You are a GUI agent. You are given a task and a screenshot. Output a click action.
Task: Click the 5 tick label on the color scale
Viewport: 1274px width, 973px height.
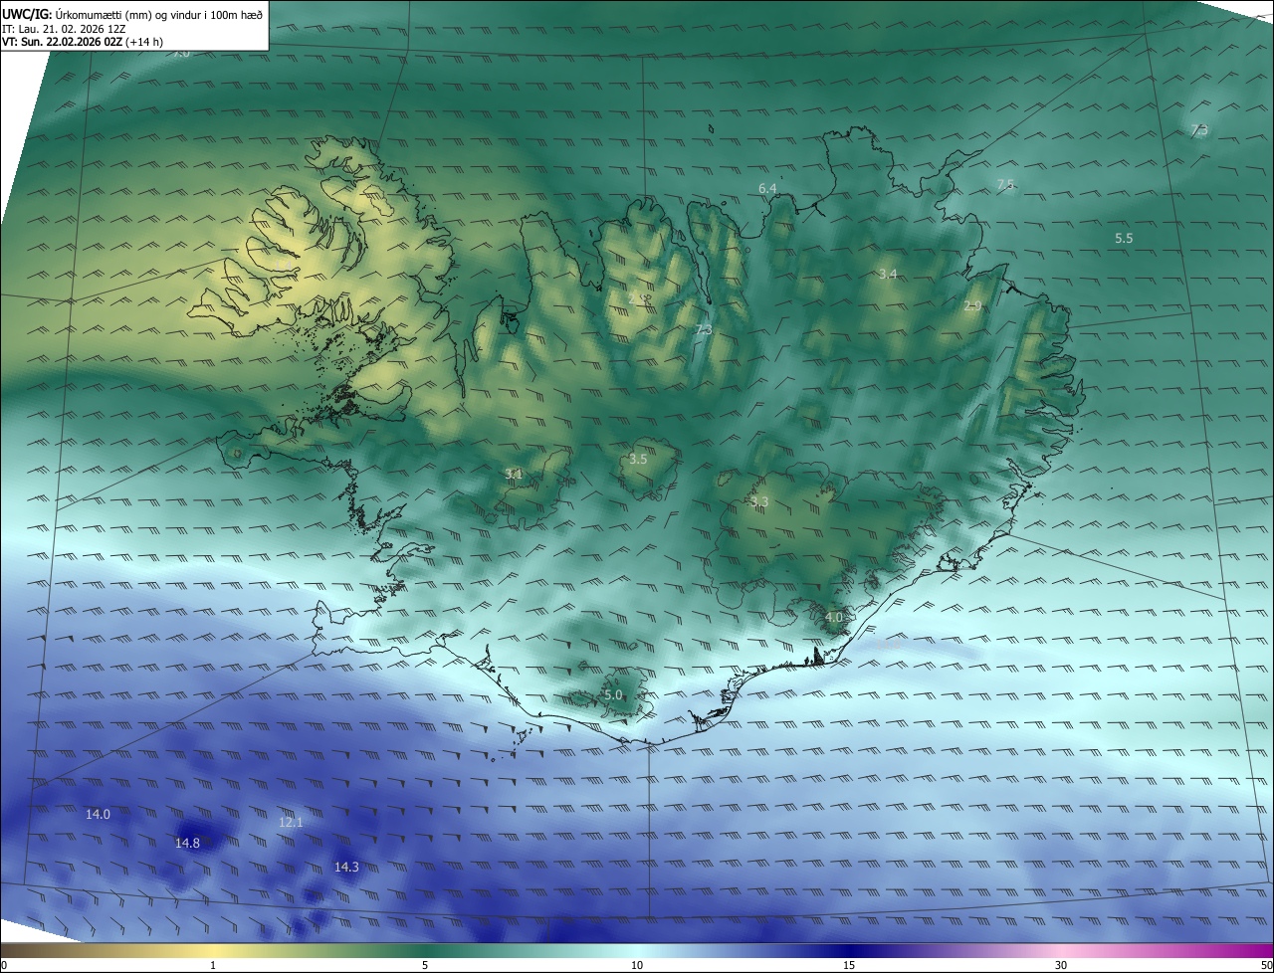[425, 966]
